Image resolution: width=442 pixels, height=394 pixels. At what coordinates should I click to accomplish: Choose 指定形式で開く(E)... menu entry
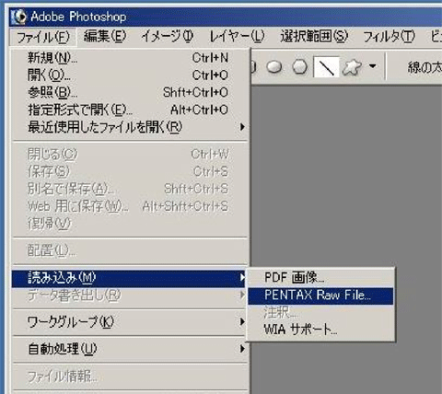coord(129,110)
